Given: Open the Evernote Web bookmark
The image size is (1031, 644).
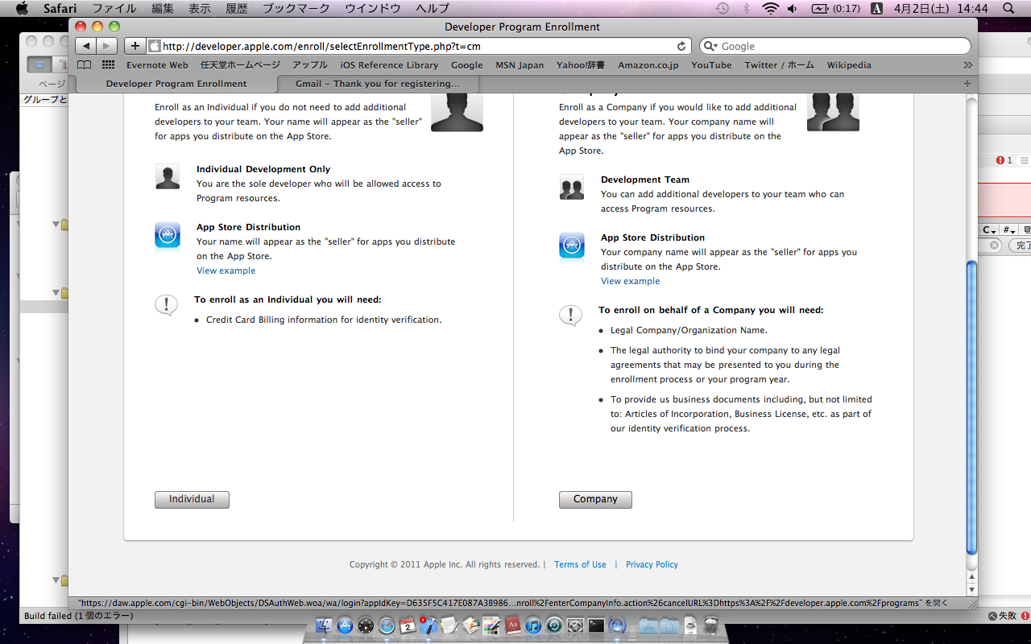Looking at the screenshot, I should click(157, 65).
